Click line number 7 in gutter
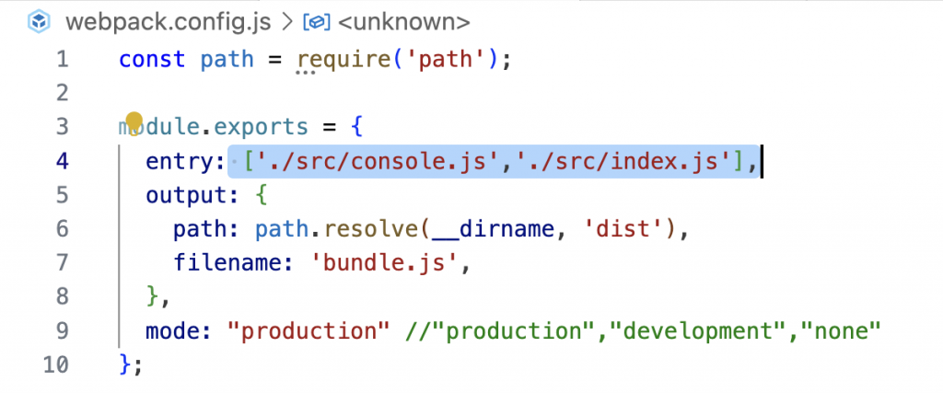943x393 pixels. [63, 262]
